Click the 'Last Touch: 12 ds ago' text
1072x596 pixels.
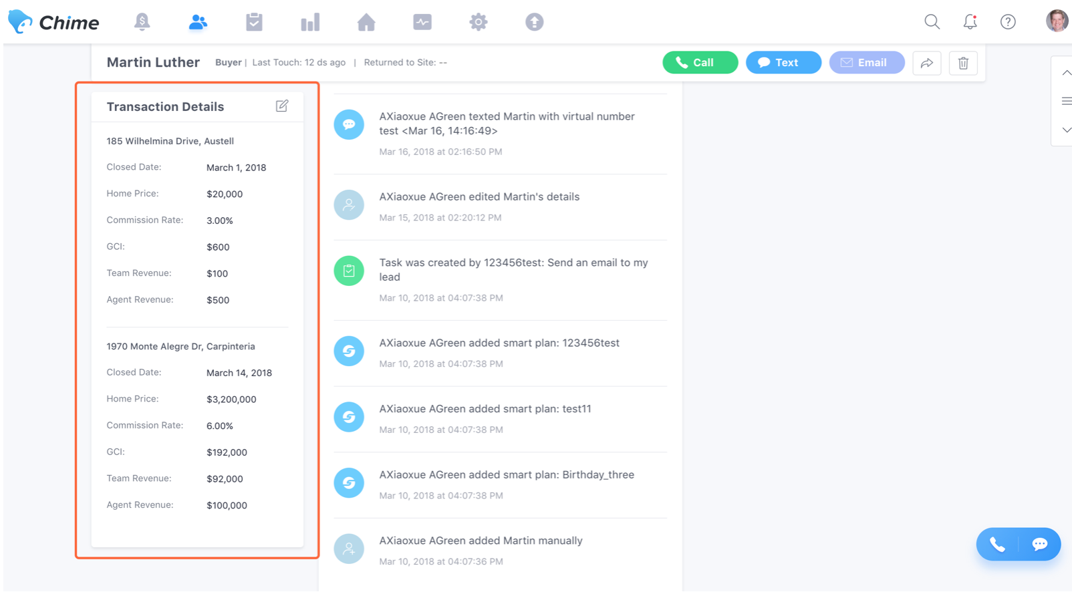pos(299,63)
